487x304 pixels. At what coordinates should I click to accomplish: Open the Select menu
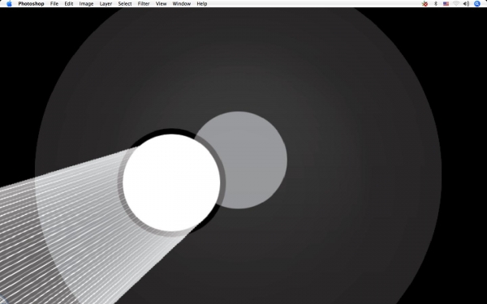125,4
